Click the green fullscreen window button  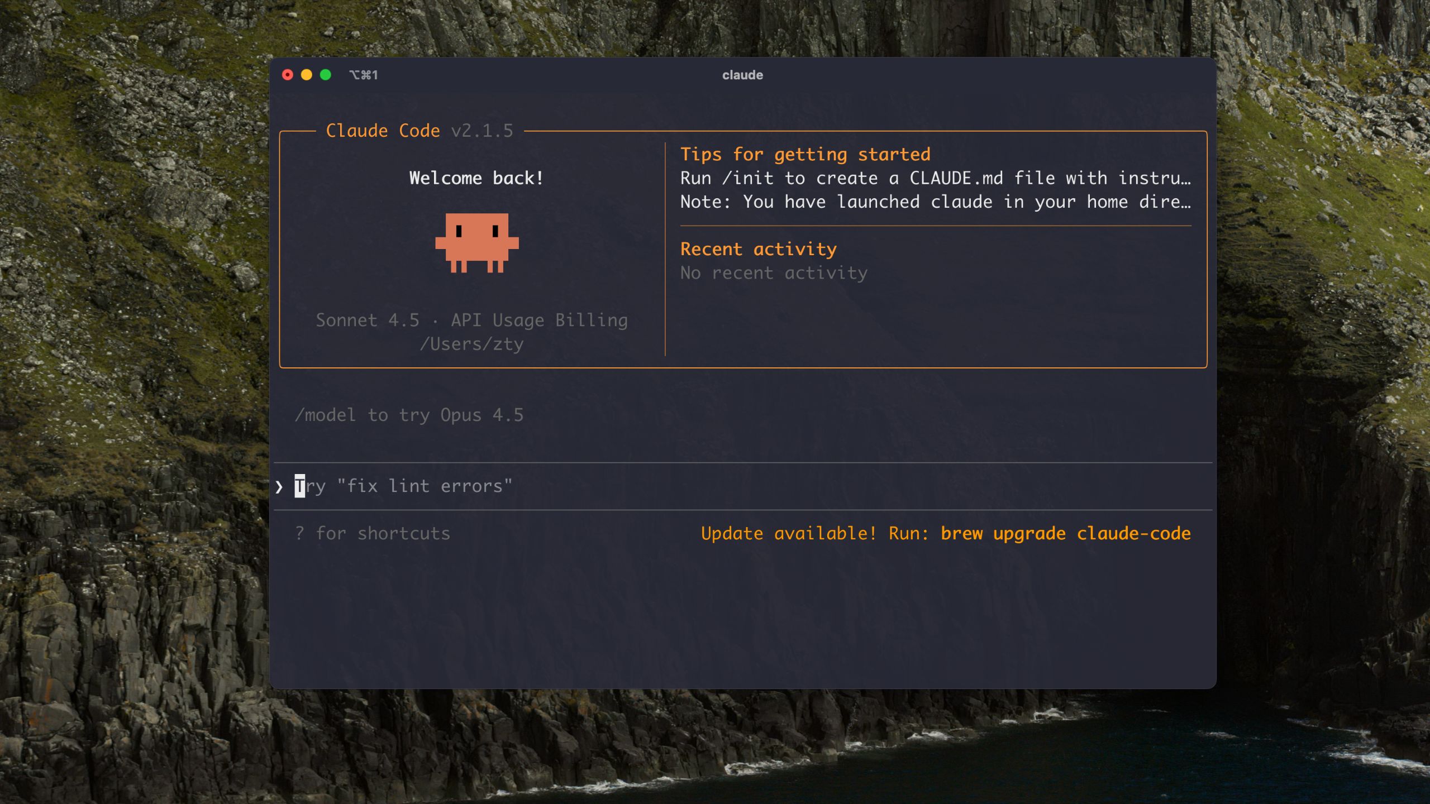click(x=326, y=75)
